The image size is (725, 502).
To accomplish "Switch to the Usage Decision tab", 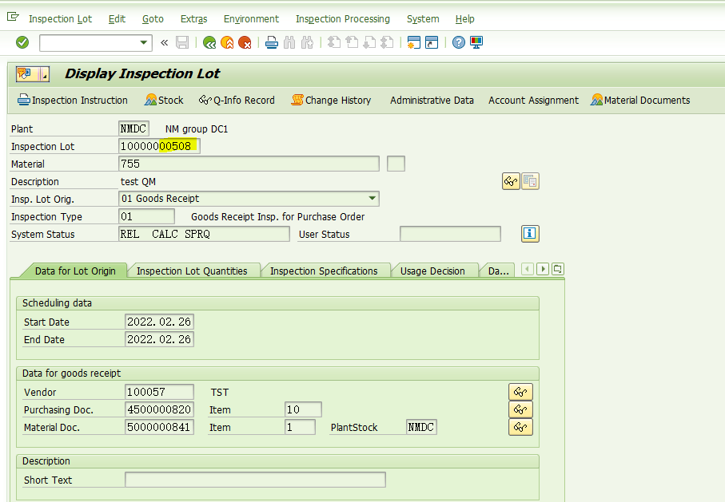I will point(434,271).
